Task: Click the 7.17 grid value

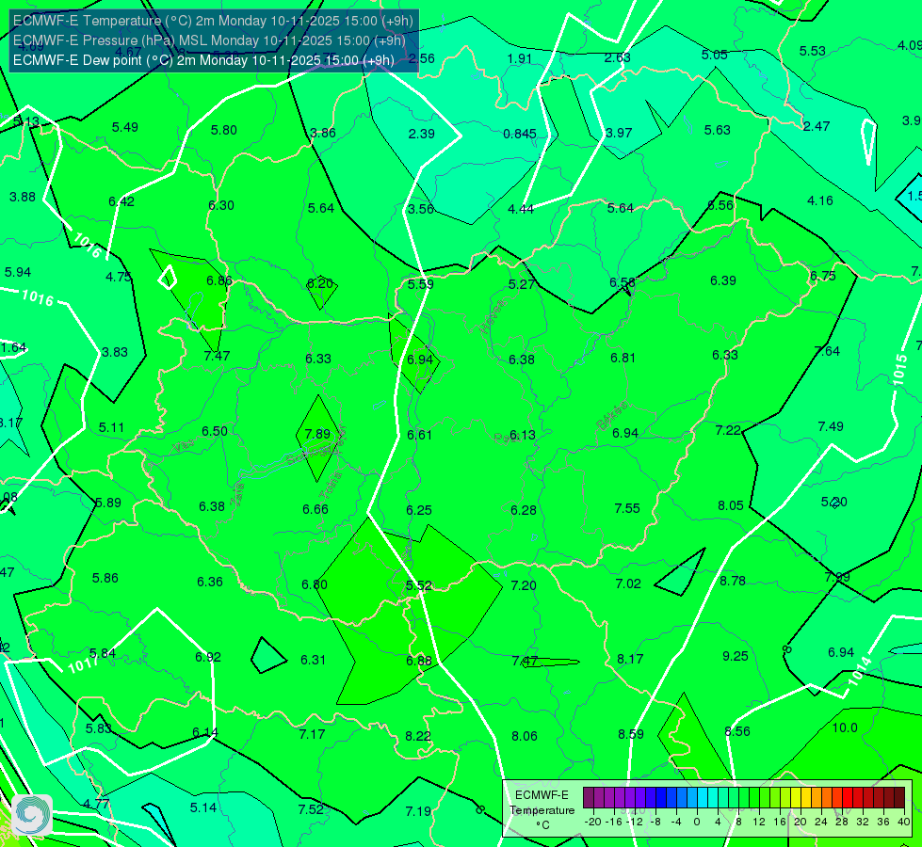Action: [313, 734]
